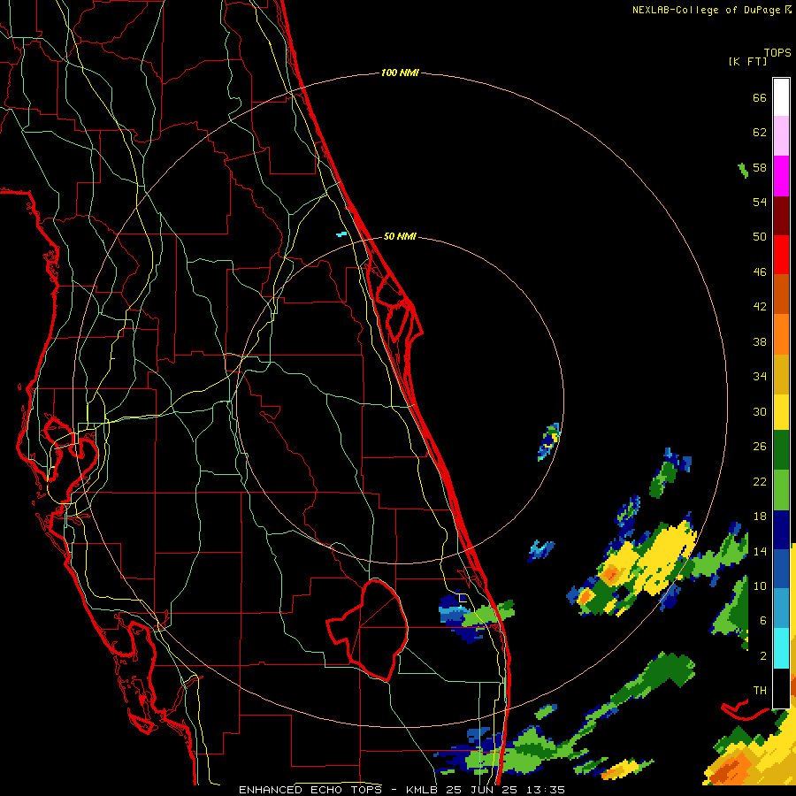
Task: Click the Enhanced Echo Tops KMLB caption
Action: [x=402, y=790]
